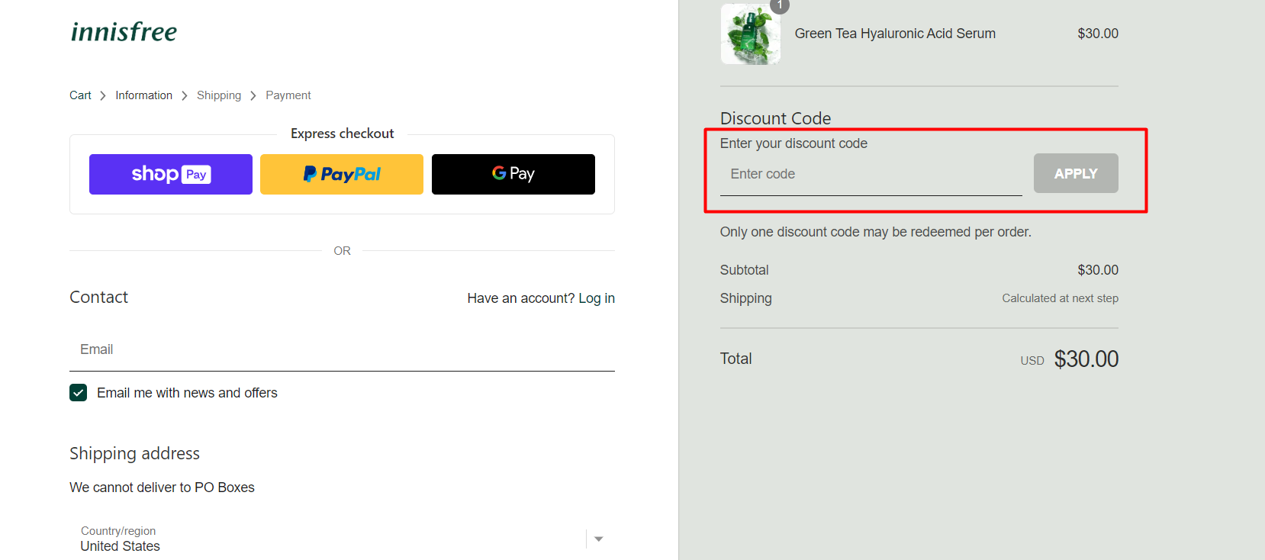The image size is (1265, 560).
Task: Click the Country/region dropdown arrow
Action: pyautogui.click(x=599, y=539)
